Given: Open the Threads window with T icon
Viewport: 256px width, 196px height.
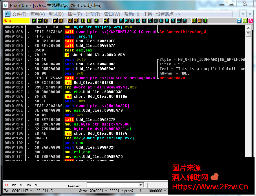Looking at the screenshot, I should [x=132, y=21].
